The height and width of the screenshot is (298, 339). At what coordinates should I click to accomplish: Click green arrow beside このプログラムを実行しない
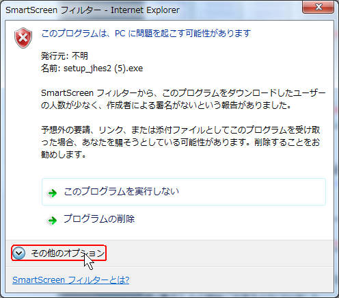[x=53, y=193]
